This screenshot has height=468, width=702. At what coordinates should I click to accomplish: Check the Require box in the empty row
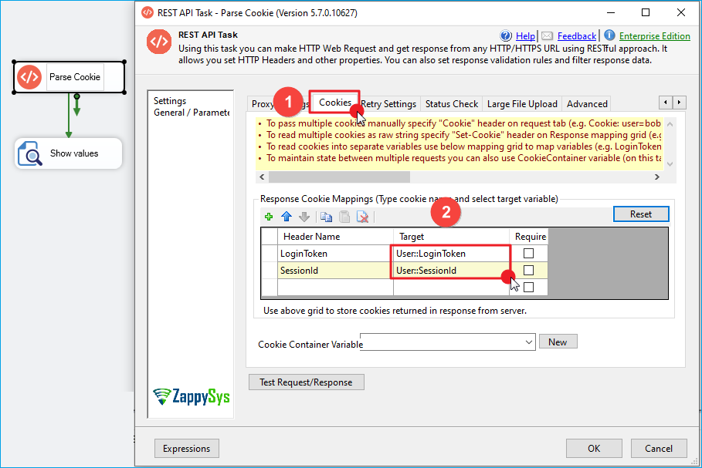coord(528,288)
